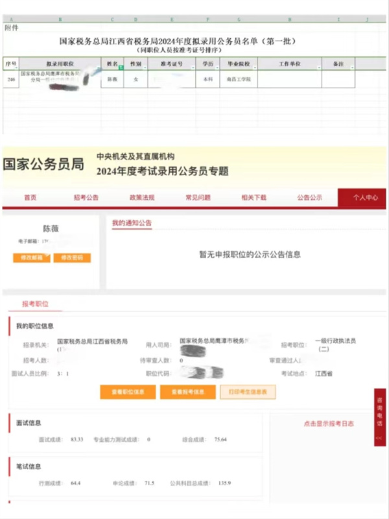Click the 查看职位信息 button
This screenshot has width=389, height=519.
(x=128, y=392)
